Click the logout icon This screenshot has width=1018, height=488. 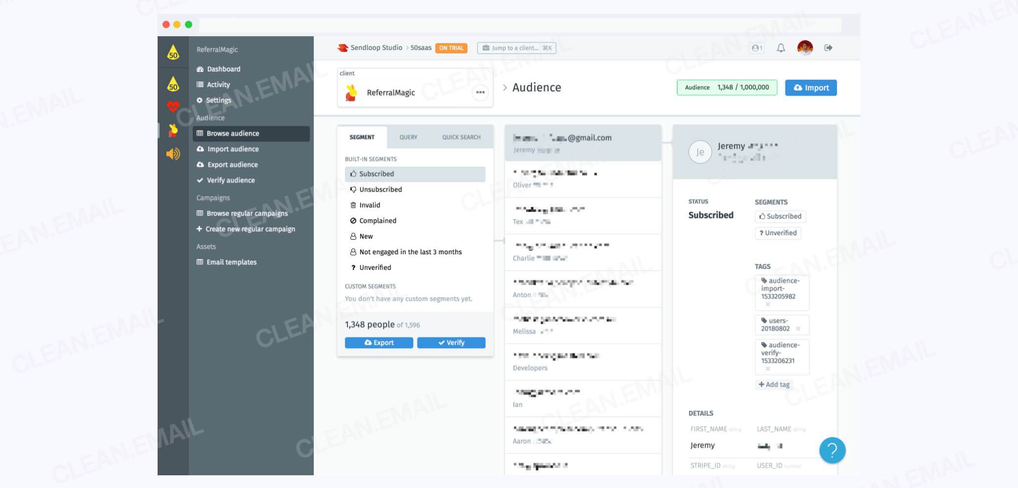[x=829, y=48]
